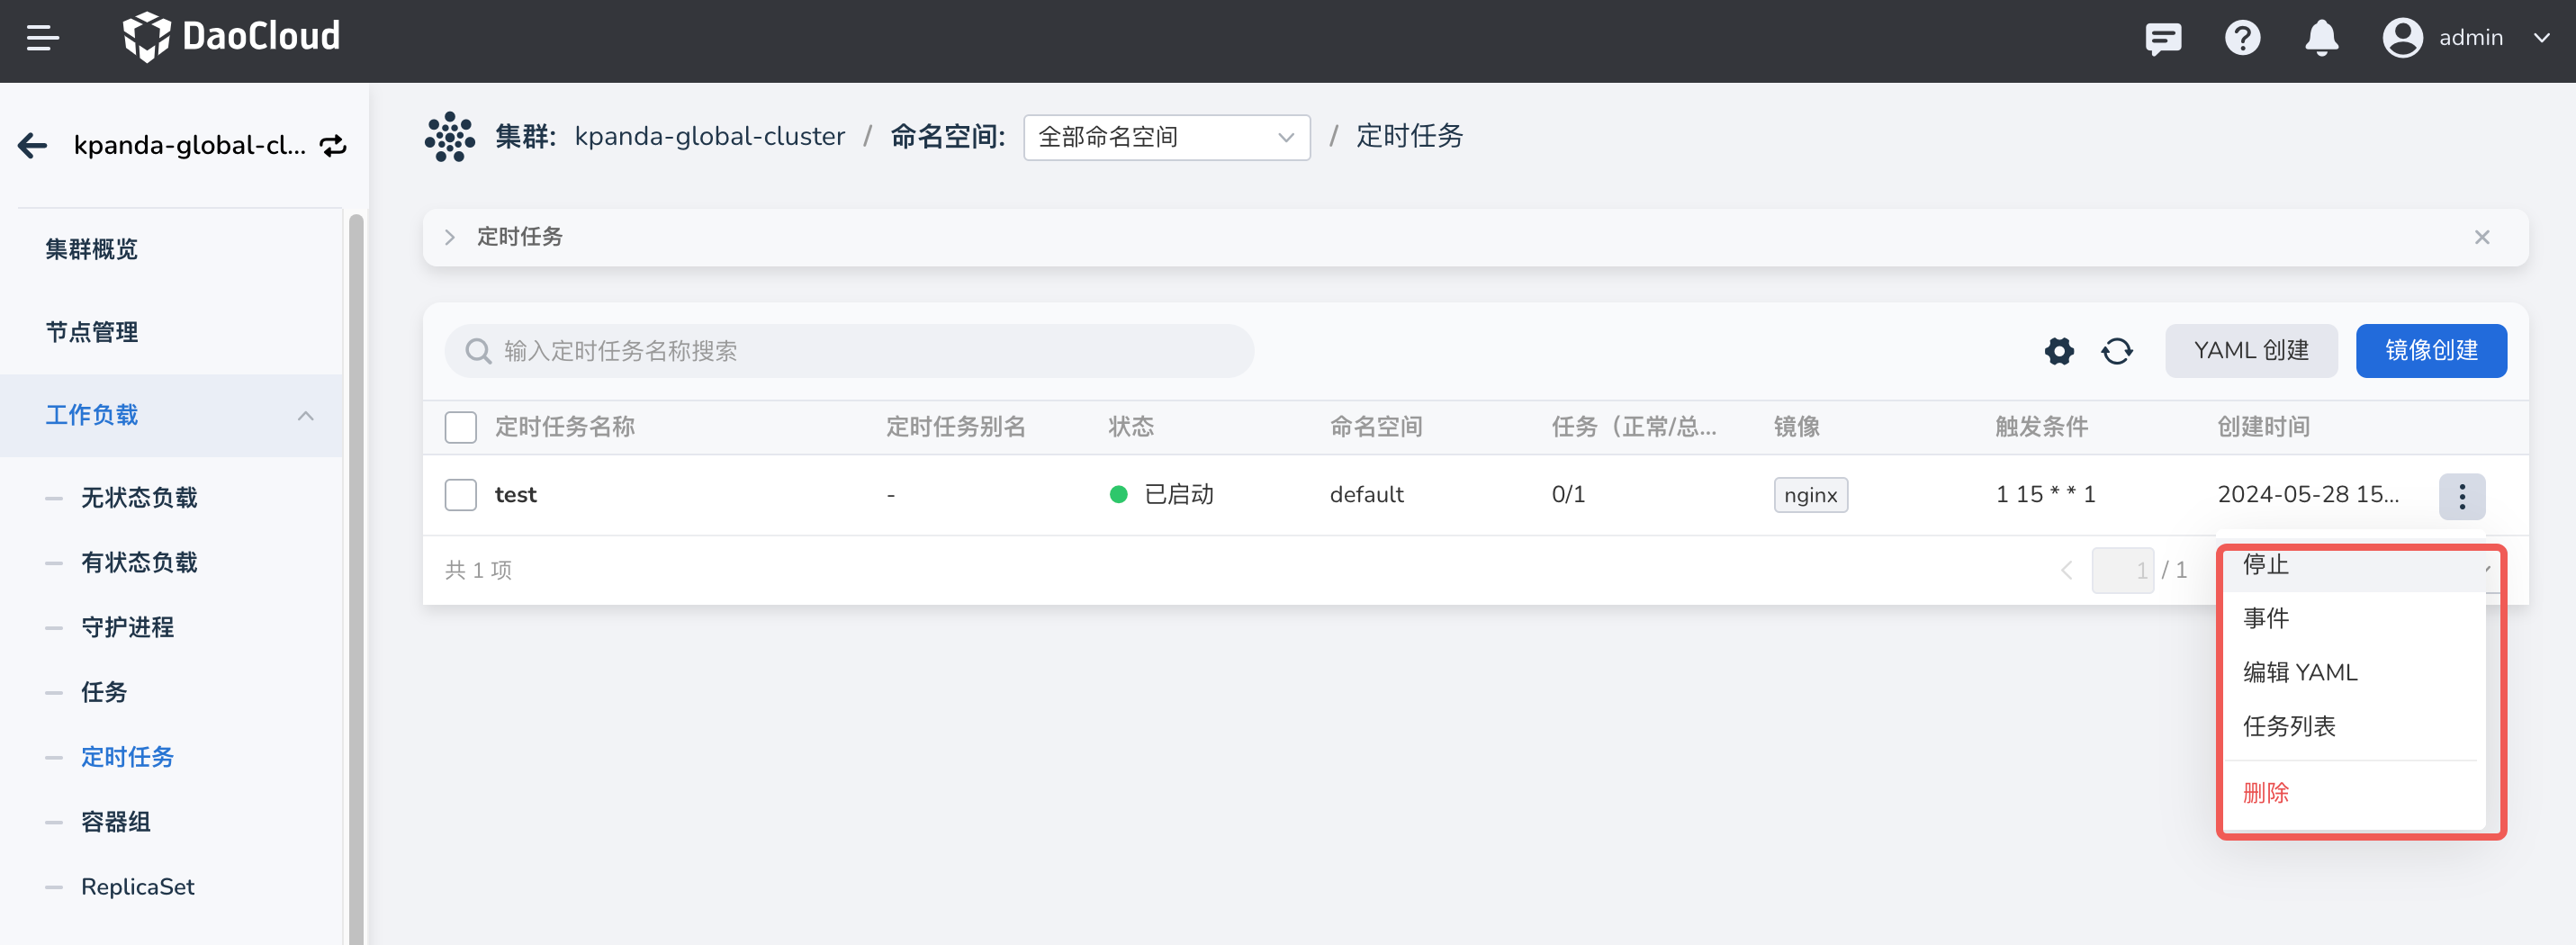This screenshot has height=945, width=2576.
Task: Select 停止 from the context menu
Action: coord(2266,566)
